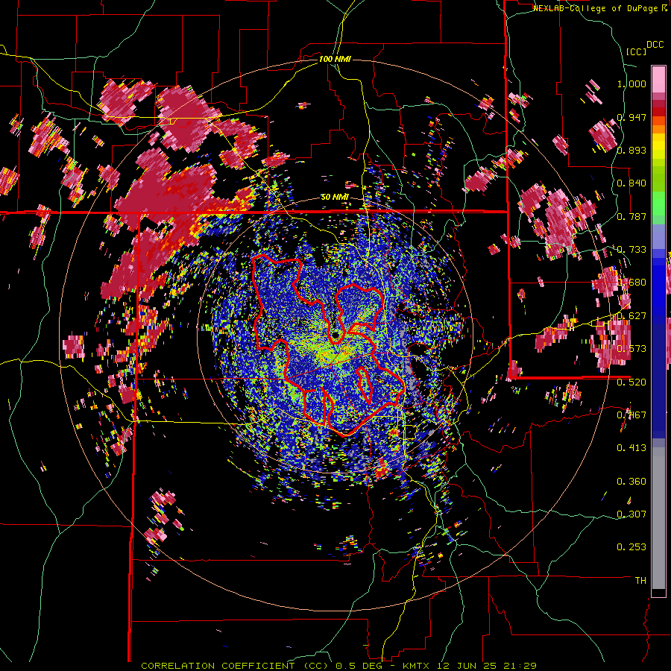The width and height of the screenshot is (671, 671).
Task: Select the 0.520 legend value
Action: (631, 382)
